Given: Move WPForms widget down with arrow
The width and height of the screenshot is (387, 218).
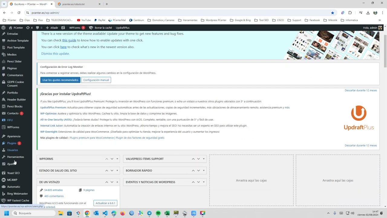Looking at the screenshot, I should click(112, 159).
